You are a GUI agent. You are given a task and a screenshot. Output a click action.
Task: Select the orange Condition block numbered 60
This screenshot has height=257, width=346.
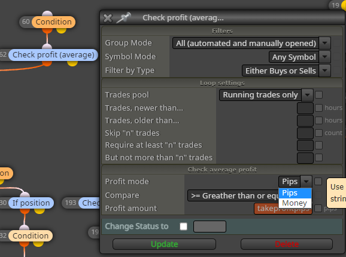[54, 22]
